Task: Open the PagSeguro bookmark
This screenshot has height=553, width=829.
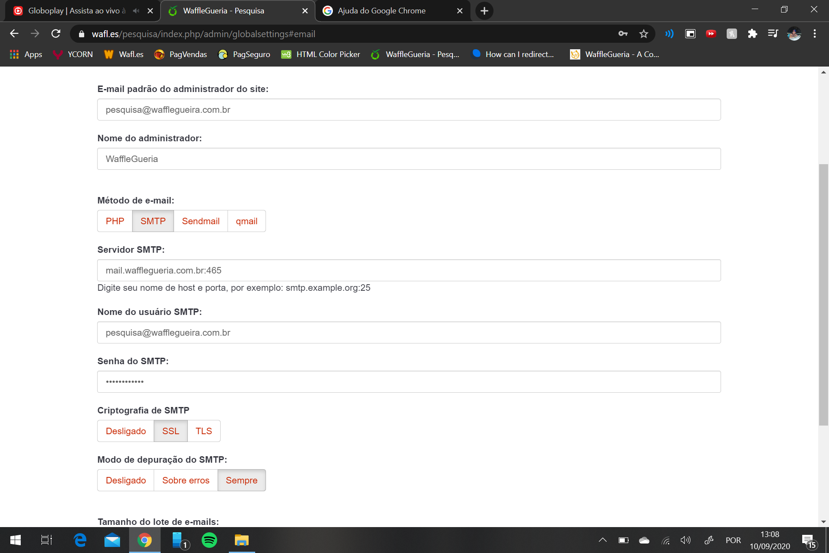Action: (244, 54)
